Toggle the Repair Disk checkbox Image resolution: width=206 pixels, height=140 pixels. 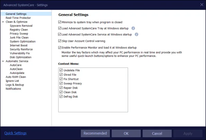click(x=61, y=88)
